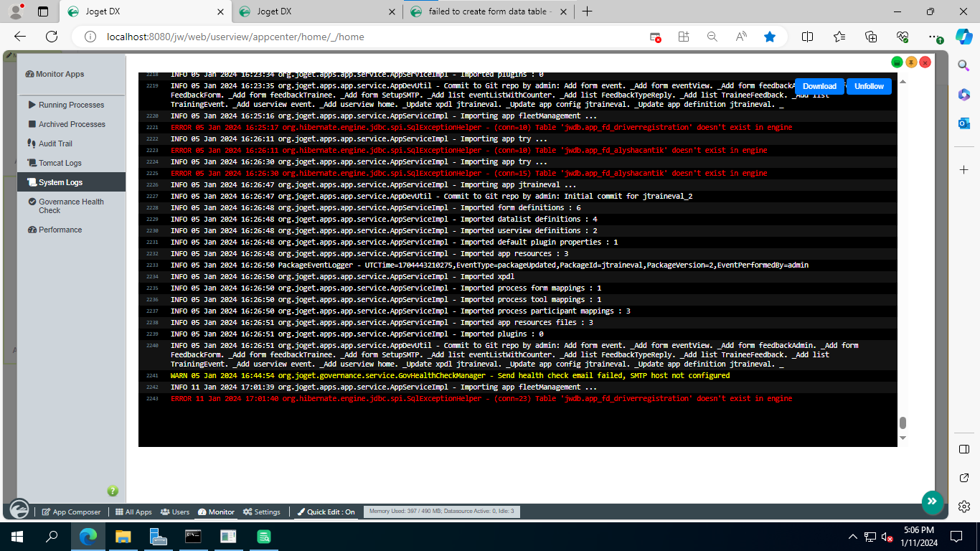
Task: Click Monitor in admin bar
Action: [216, 512]
